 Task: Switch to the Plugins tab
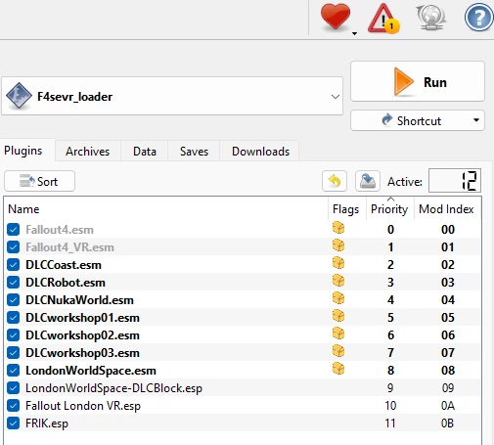[23, 151]
